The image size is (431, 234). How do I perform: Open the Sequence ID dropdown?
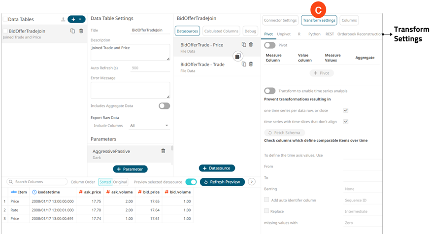[362, 200]
